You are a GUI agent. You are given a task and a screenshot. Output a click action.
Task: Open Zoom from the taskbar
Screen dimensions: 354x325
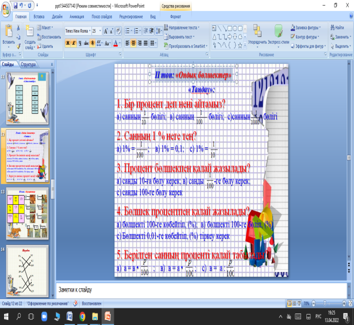(x=44, y=316)
